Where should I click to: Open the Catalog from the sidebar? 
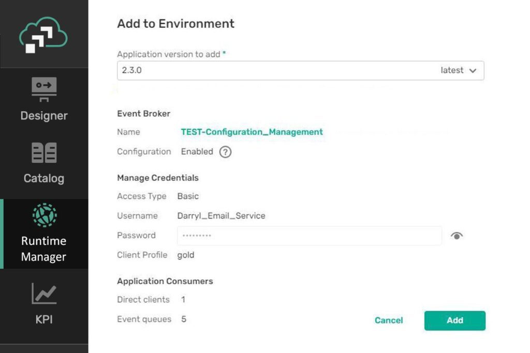[x=44, y=163]
